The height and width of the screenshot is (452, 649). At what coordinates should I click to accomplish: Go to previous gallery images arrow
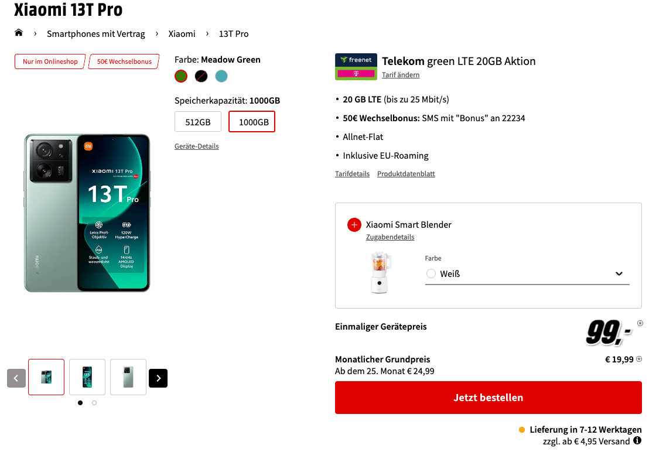[x=16, y=378]
